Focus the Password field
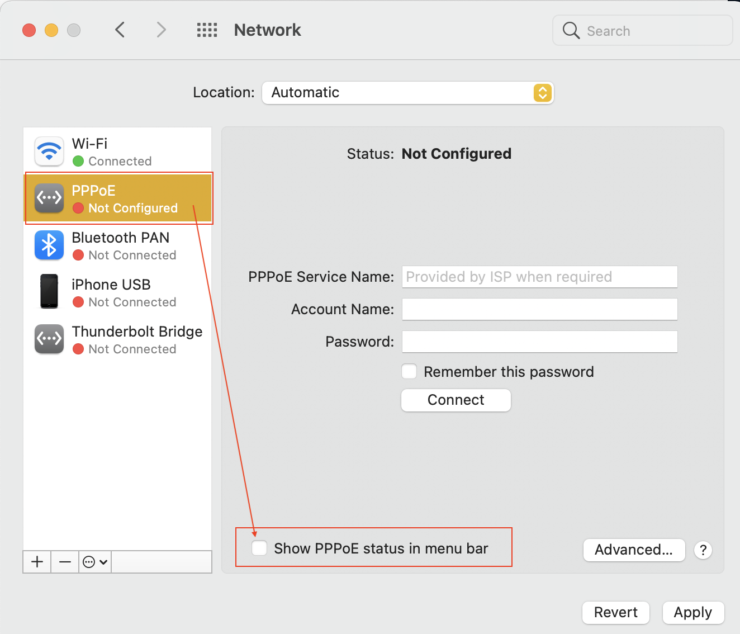The height and width of the screenshot is (634, 740). pyautogui.click(x=540, y=342)
